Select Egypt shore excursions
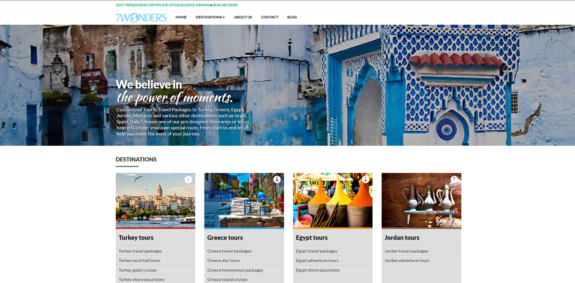Image resolution: width=575 pixels, height=283 pixels. click(318, 270)
